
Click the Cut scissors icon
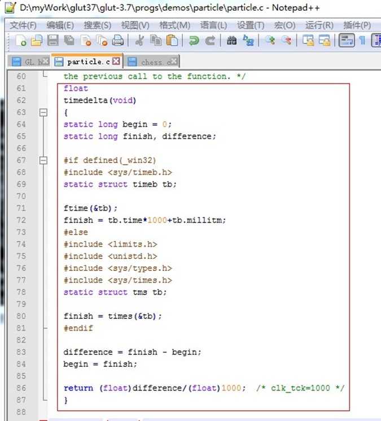pyautogui.click(x=139, y=41)
